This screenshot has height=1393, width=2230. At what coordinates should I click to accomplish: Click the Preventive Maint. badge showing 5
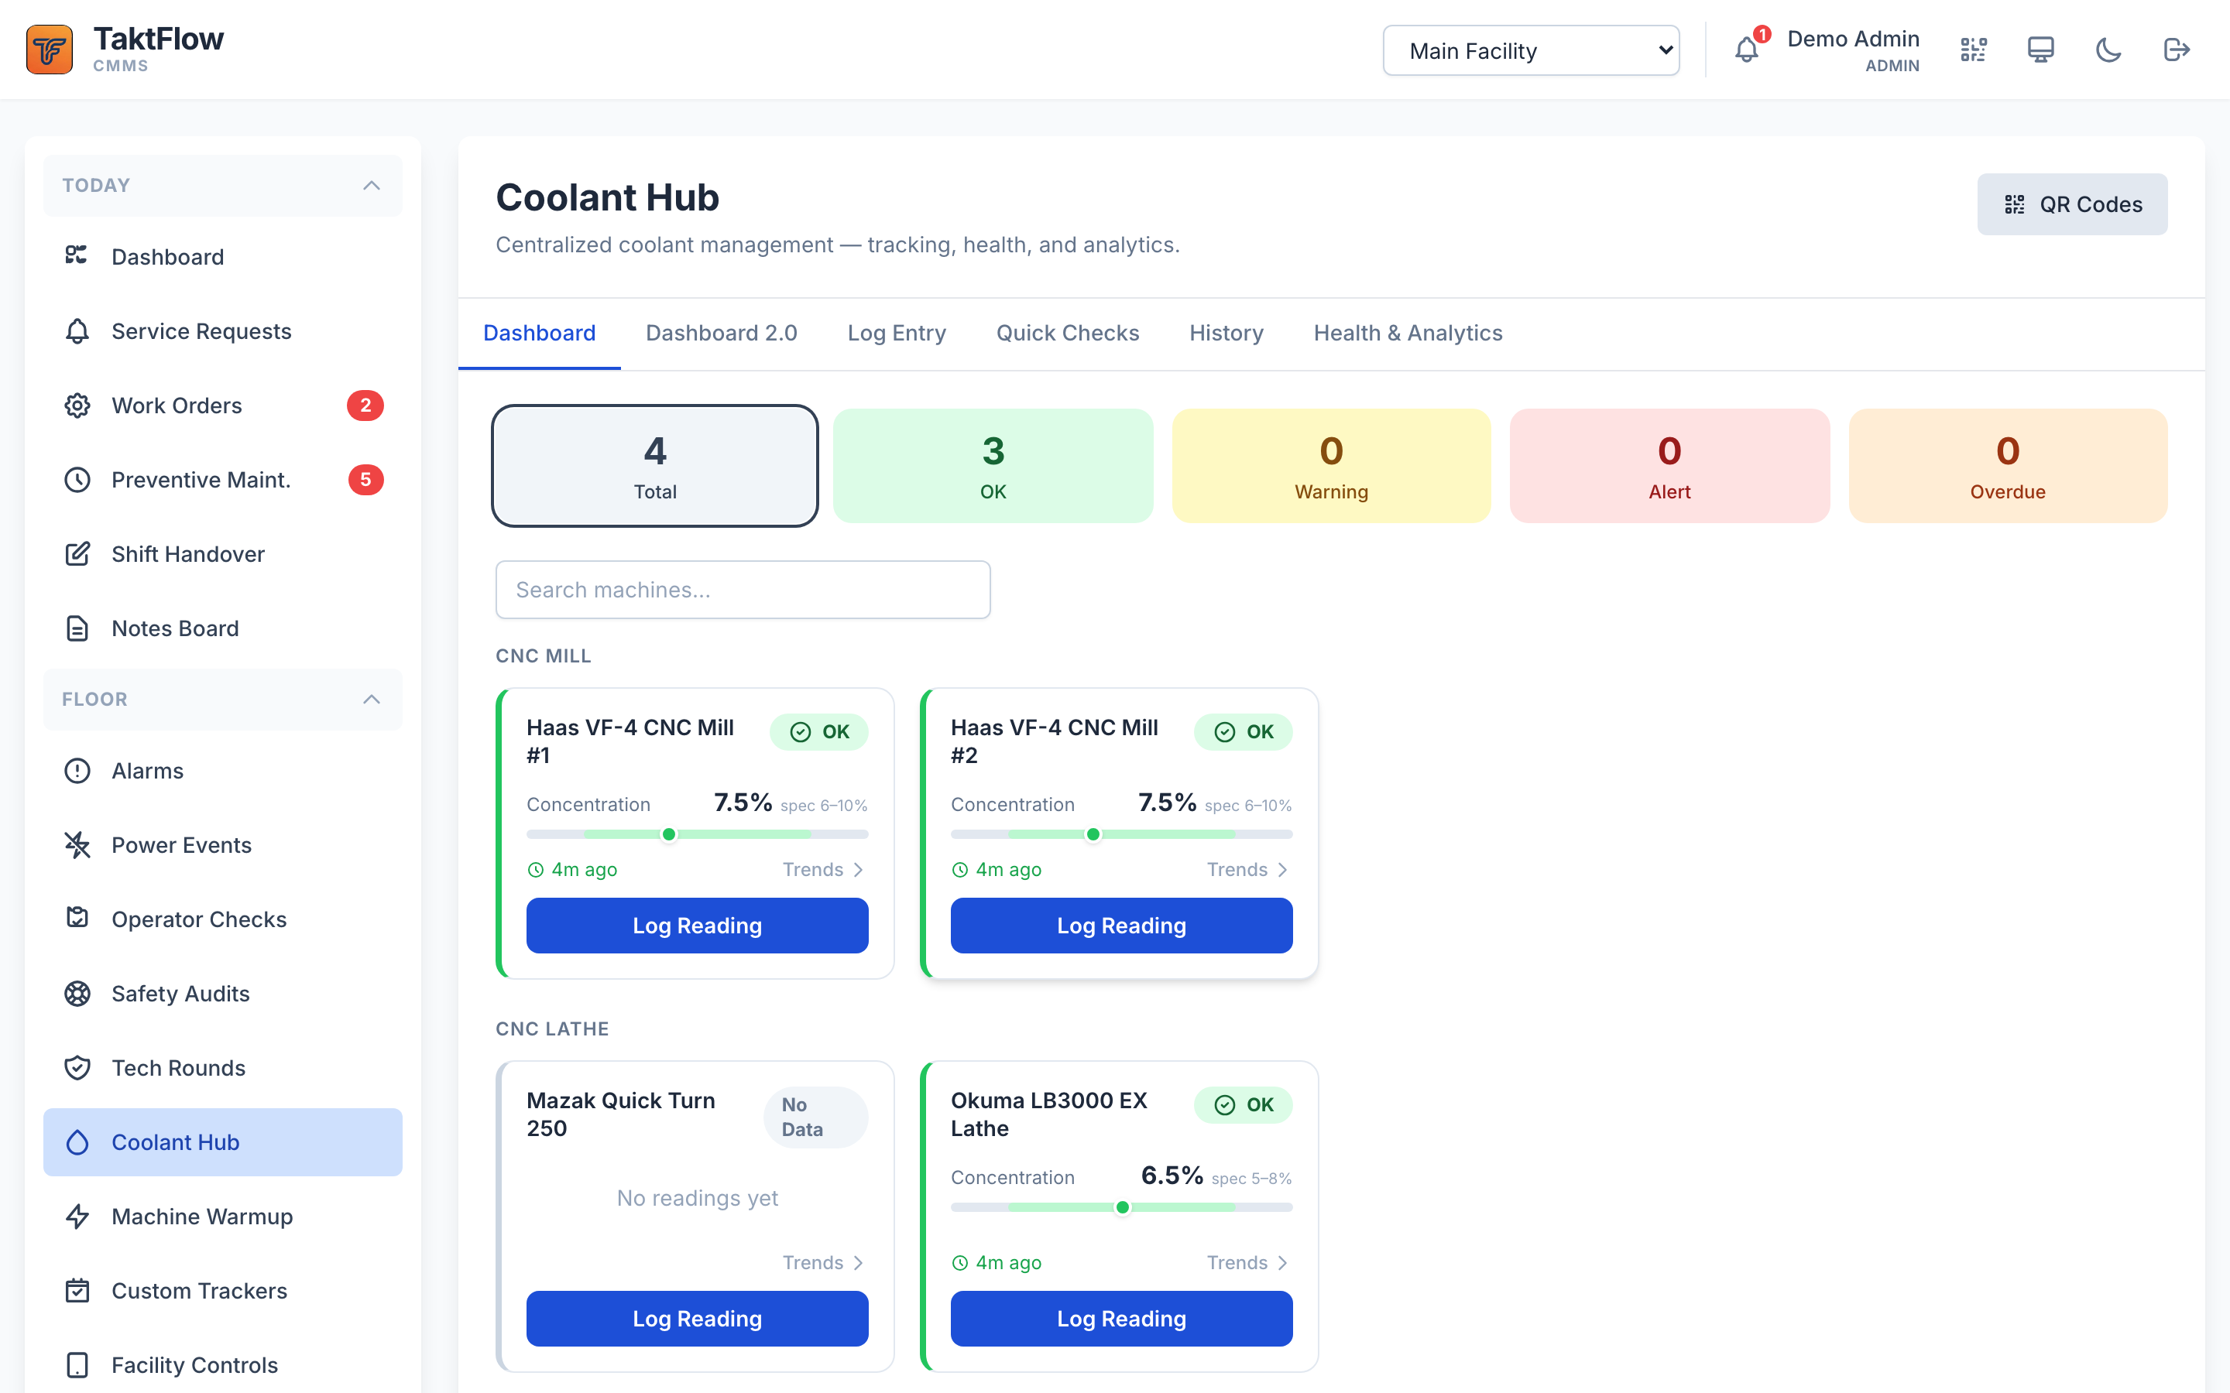tap(365, 480)
